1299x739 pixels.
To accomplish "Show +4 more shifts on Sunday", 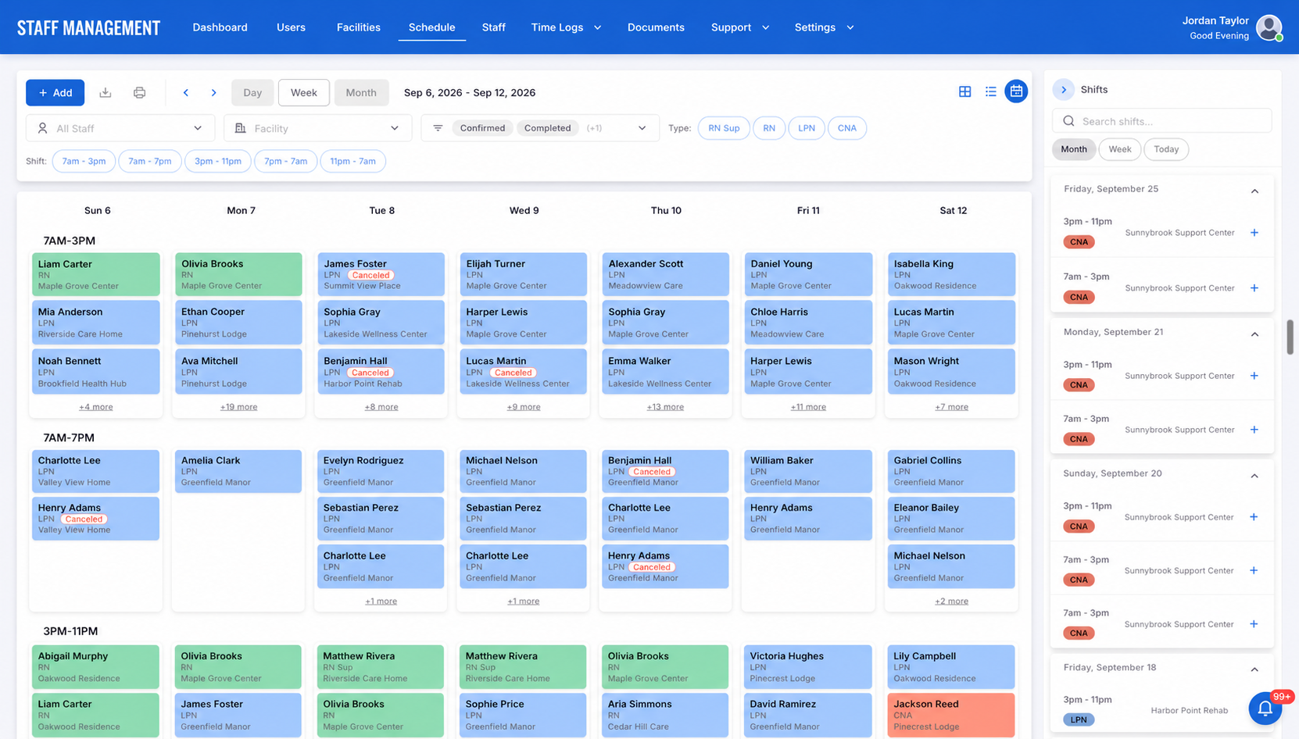I will click(x=95, y=407).
